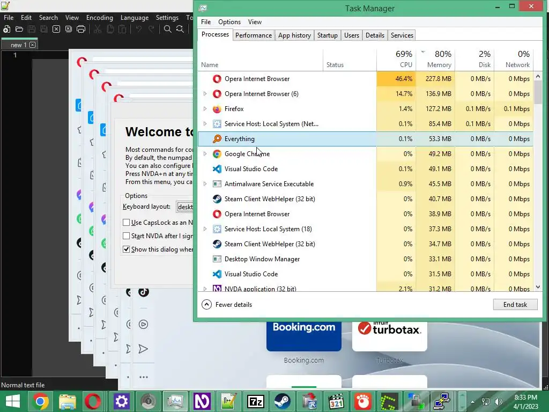Switch to the Details tab
This screenshot has width=549, height=412.
pos(375,35)
